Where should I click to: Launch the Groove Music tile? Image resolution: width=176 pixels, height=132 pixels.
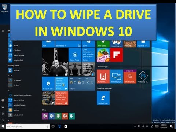click(75, 55)
